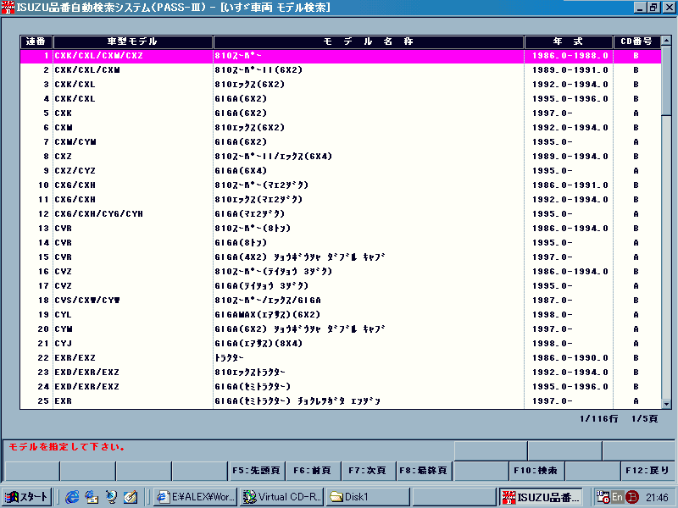Switch to Virtual CD-R taskbar window
This screenshot has height=508, width=678.
click(281, 497)
